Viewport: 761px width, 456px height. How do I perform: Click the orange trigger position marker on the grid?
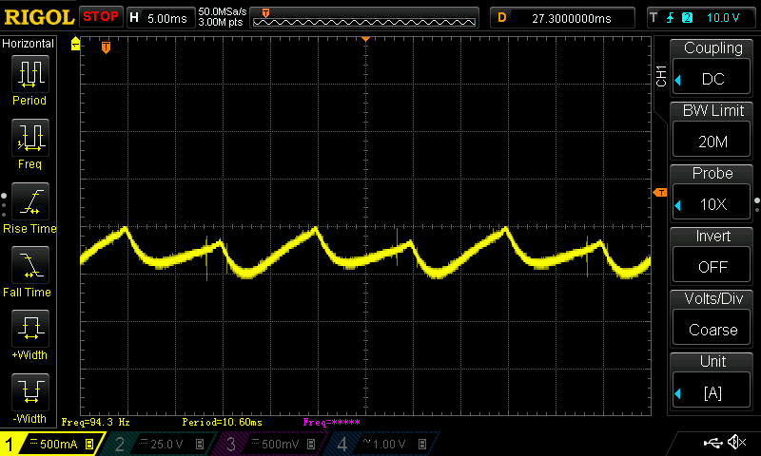pyautogui.click(x=366, y=39)
